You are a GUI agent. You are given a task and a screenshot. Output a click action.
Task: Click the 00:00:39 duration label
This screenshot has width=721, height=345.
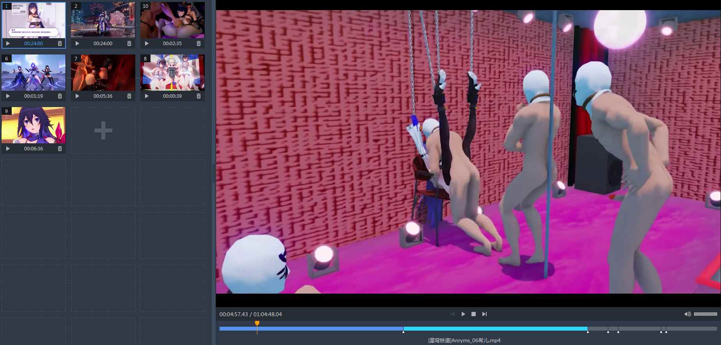click(172, 96)
